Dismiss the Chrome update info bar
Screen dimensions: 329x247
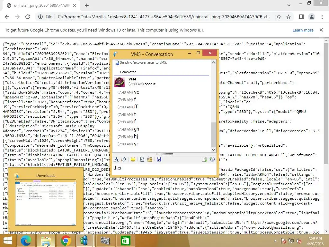321,30
